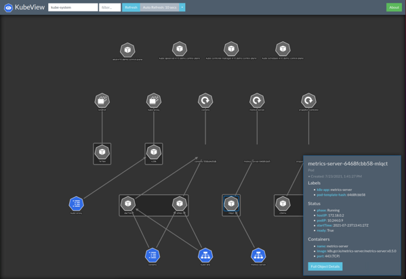Image resolution: width=406 pixels, height=279 pixels.
Task: Click the Status section heading
Action: [314, 204]
